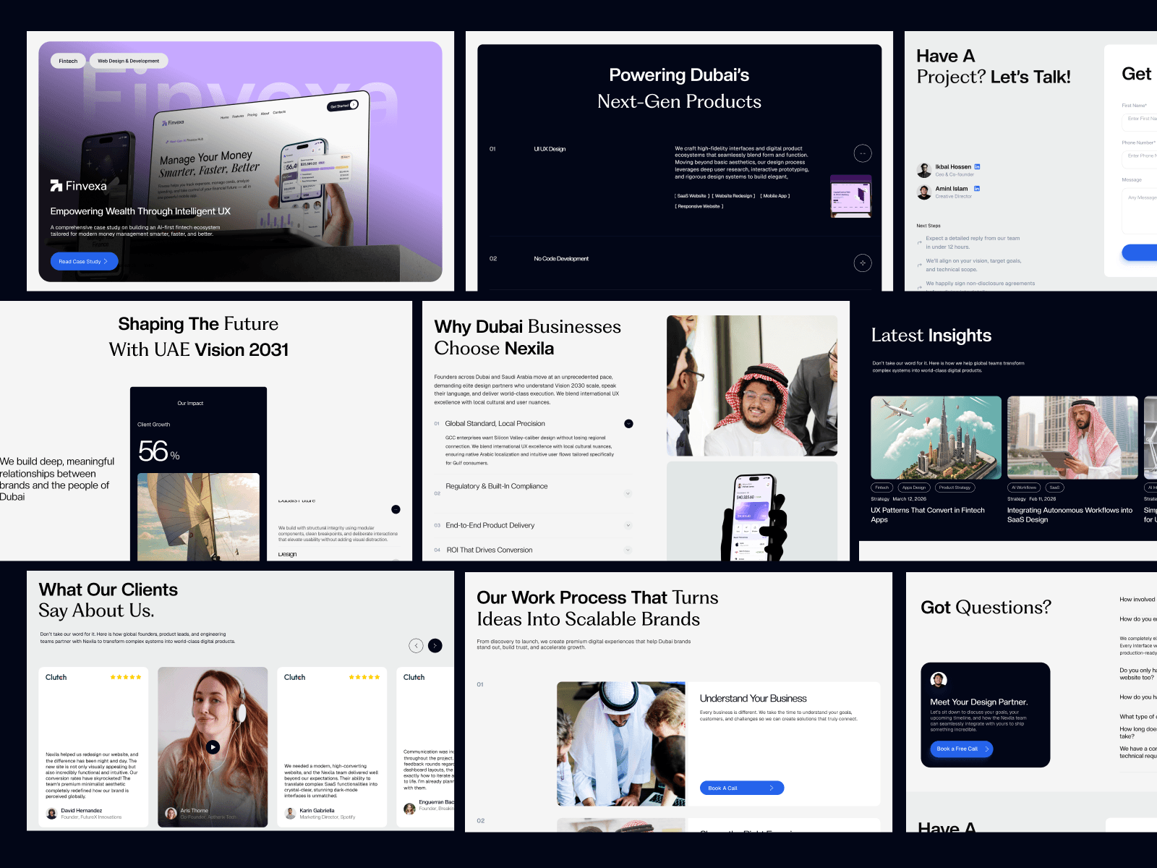This screenshot has height=868, width=1157.
Task: Select the Web Design & Development tag
Action: (129, 61)
